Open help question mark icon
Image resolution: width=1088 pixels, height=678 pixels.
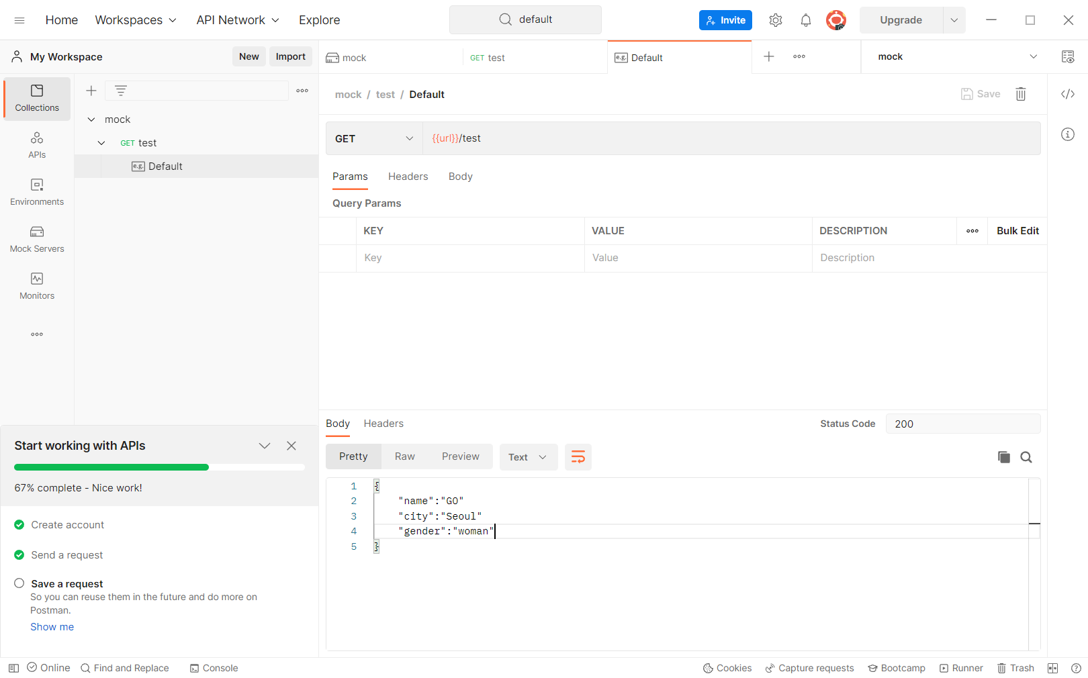click(x=1076, y=668)
